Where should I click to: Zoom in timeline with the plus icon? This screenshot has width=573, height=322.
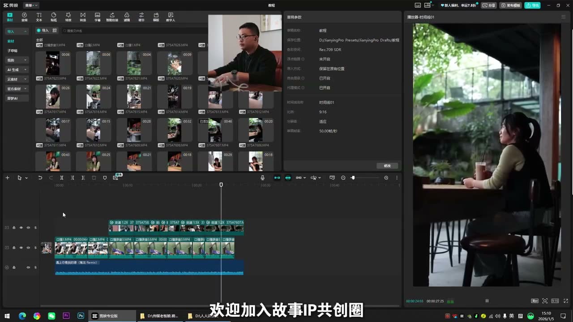click(386, 178)
